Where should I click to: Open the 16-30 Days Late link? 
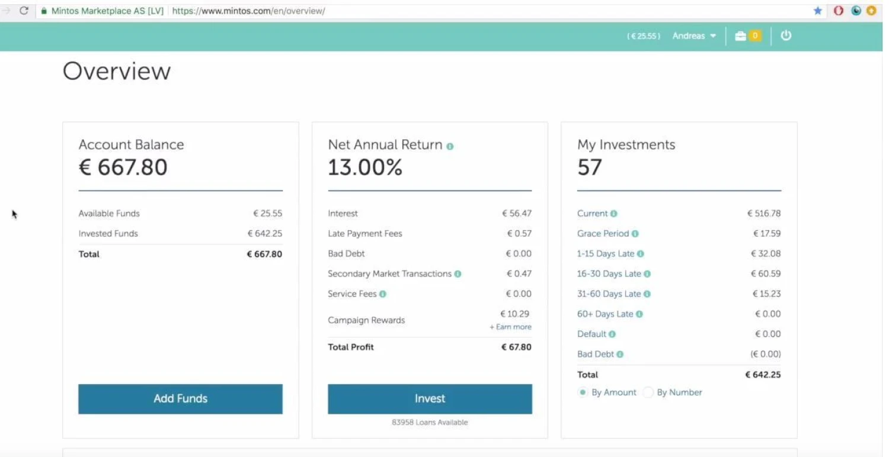609,274
